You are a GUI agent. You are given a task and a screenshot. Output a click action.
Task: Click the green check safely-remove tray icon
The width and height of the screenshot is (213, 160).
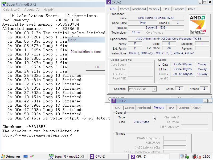187,157
